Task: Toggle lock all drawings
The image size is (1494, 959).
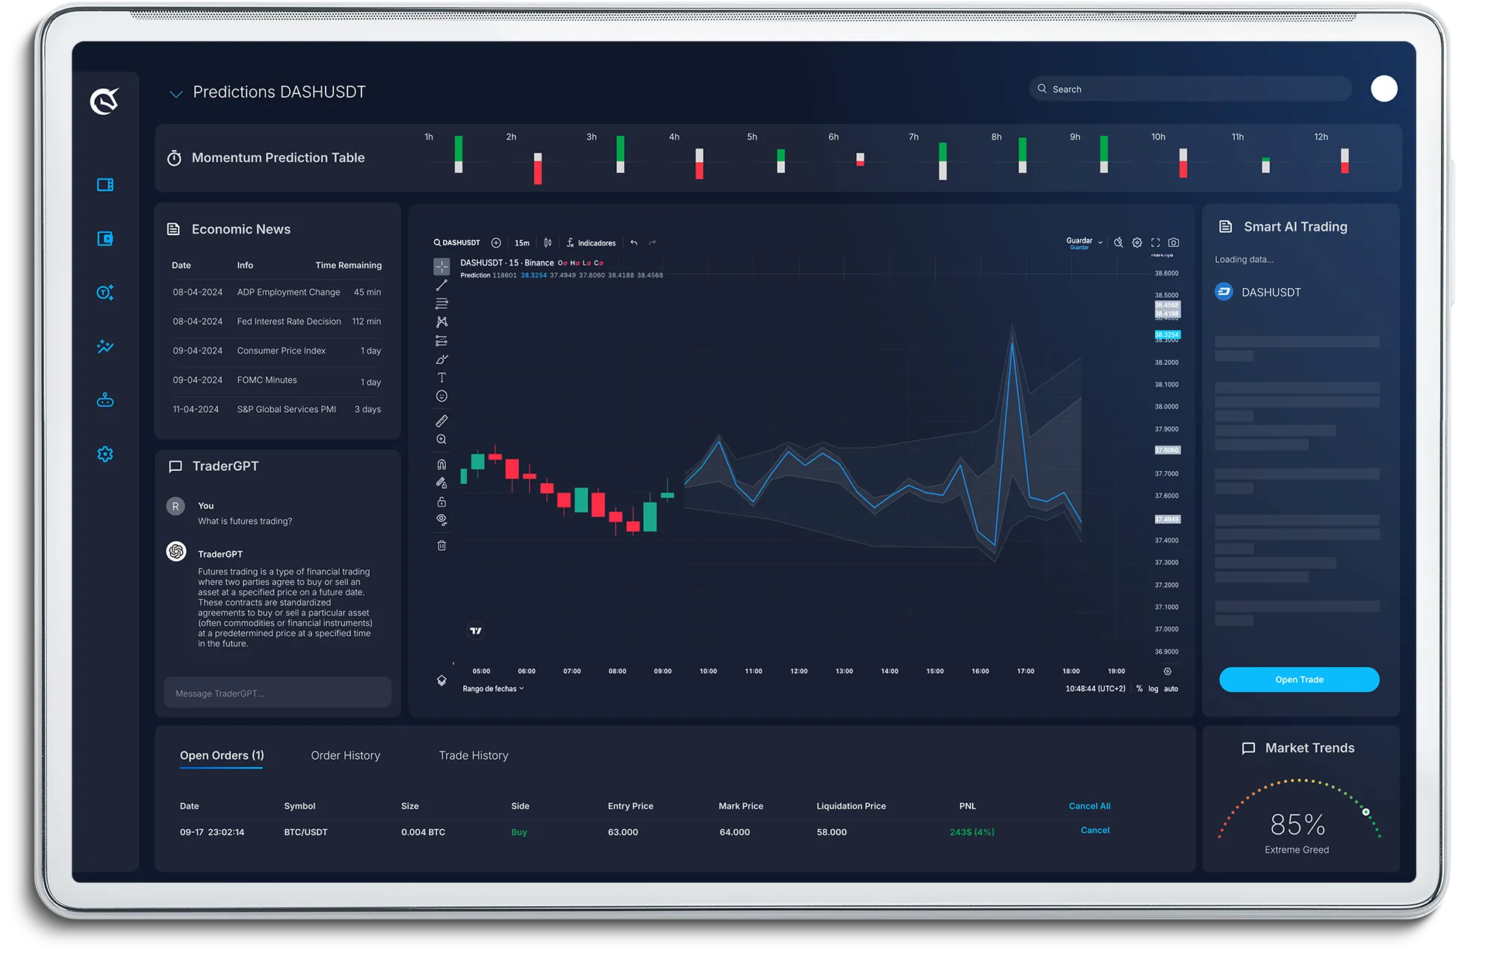Action: [x=441, y=502]
